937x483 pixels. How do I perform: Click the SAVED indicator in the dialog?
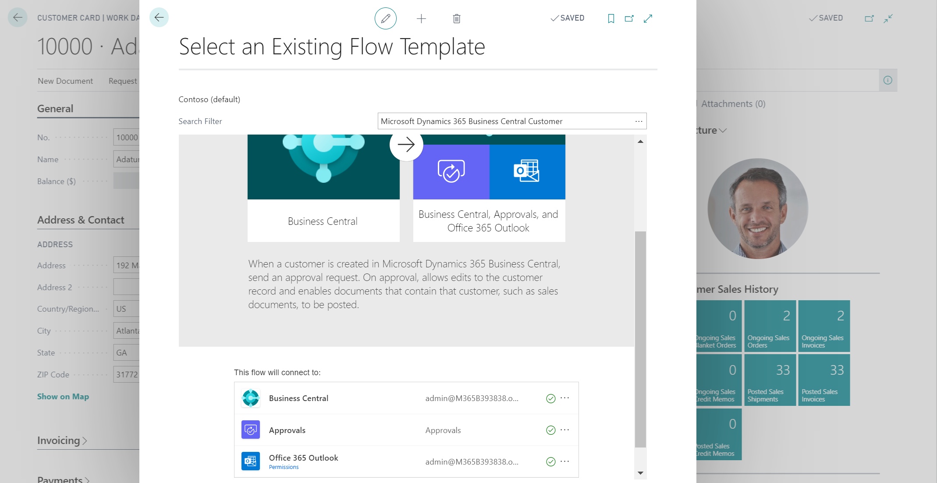pos(568,18)
